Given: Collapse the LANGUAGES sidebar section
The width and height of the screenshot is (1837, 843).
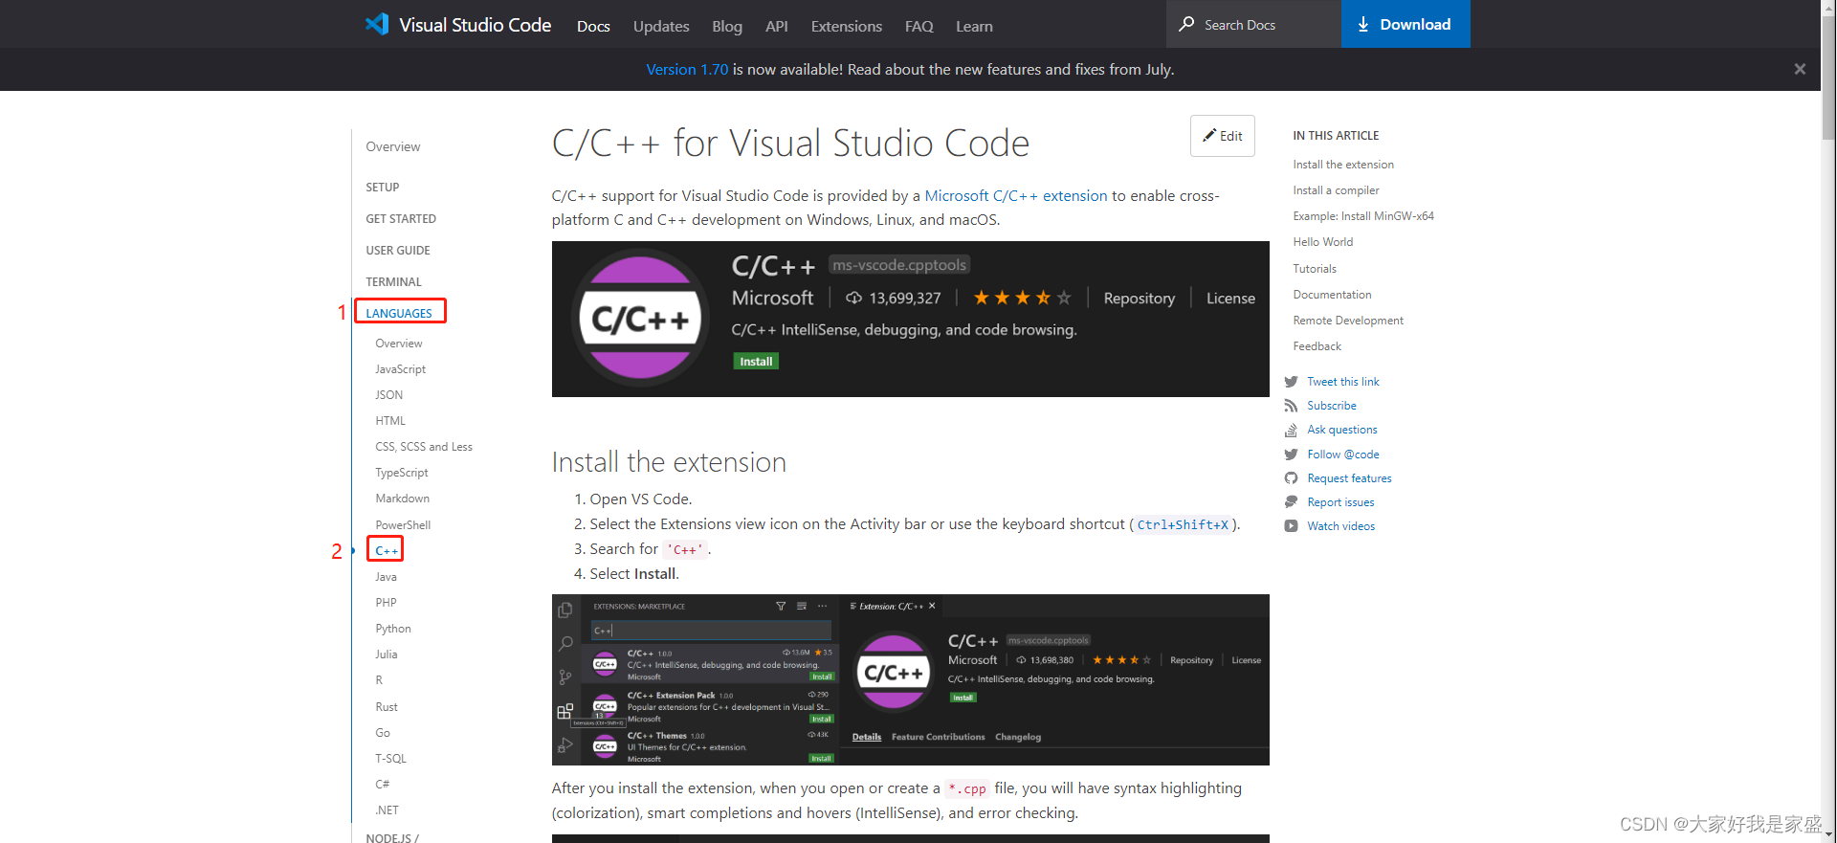Looking at the screenshot, I should tap(399, 314).
